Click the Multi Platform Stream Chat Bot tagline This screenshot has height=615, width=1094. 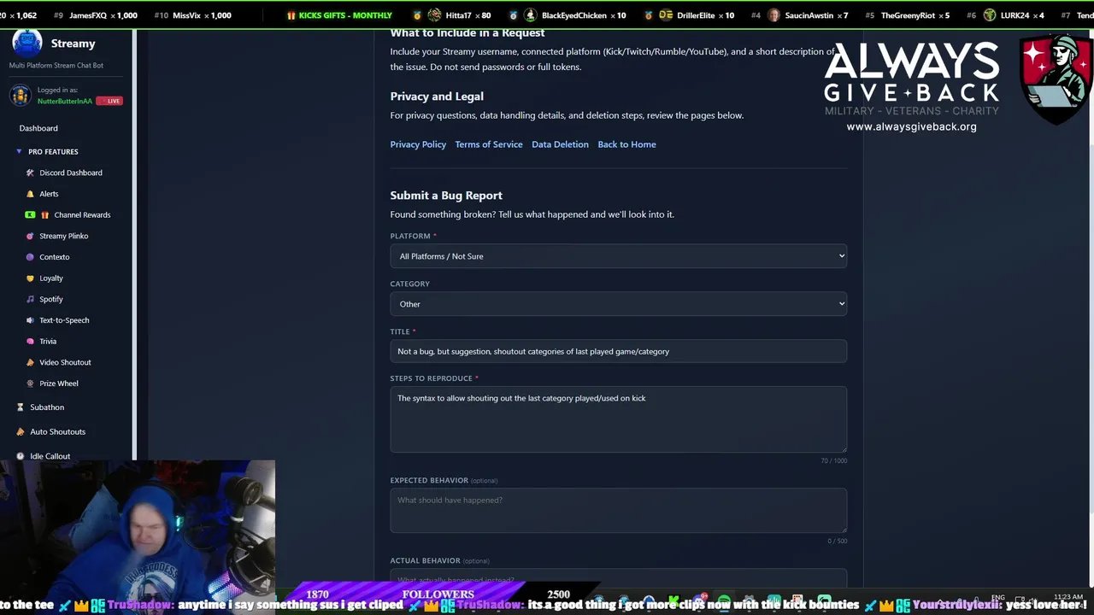click(56, 66)
